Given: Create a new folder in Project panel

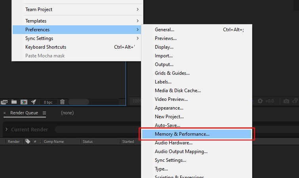Looking at the screenshot, I should pyautogui.click(x=14, y=102).
